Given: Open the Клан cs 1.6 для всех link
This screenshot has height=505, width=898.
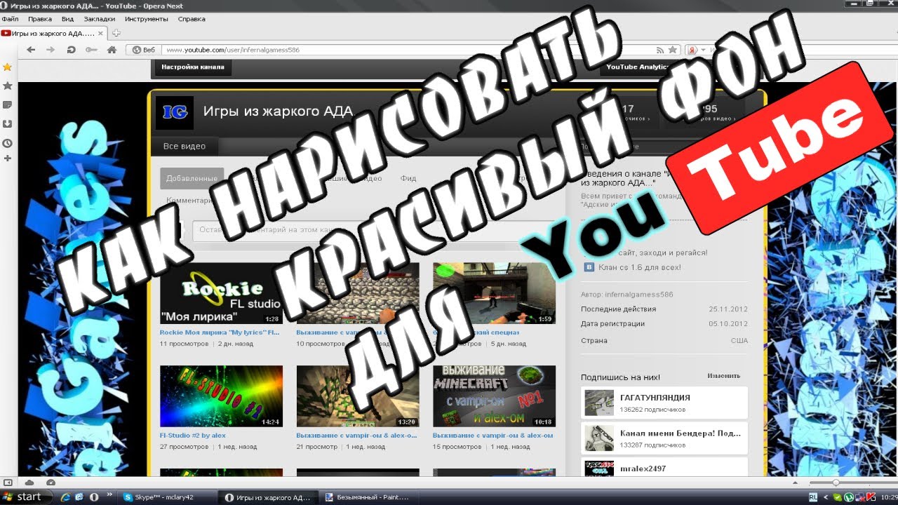Looking at the screenshot, I should click(x=640, y=267).
